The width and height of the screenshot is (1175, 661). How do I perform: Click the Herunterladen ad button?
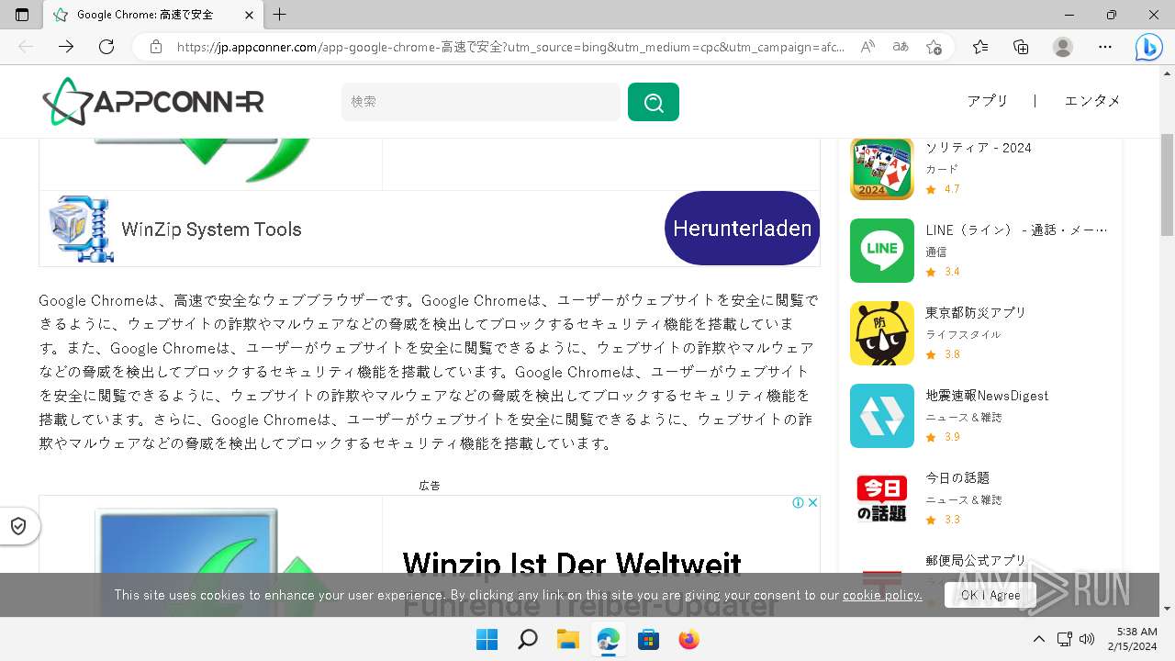[x=742, y=229]
